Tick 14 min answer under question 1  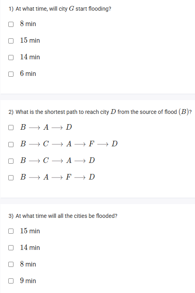click(11, 57)
